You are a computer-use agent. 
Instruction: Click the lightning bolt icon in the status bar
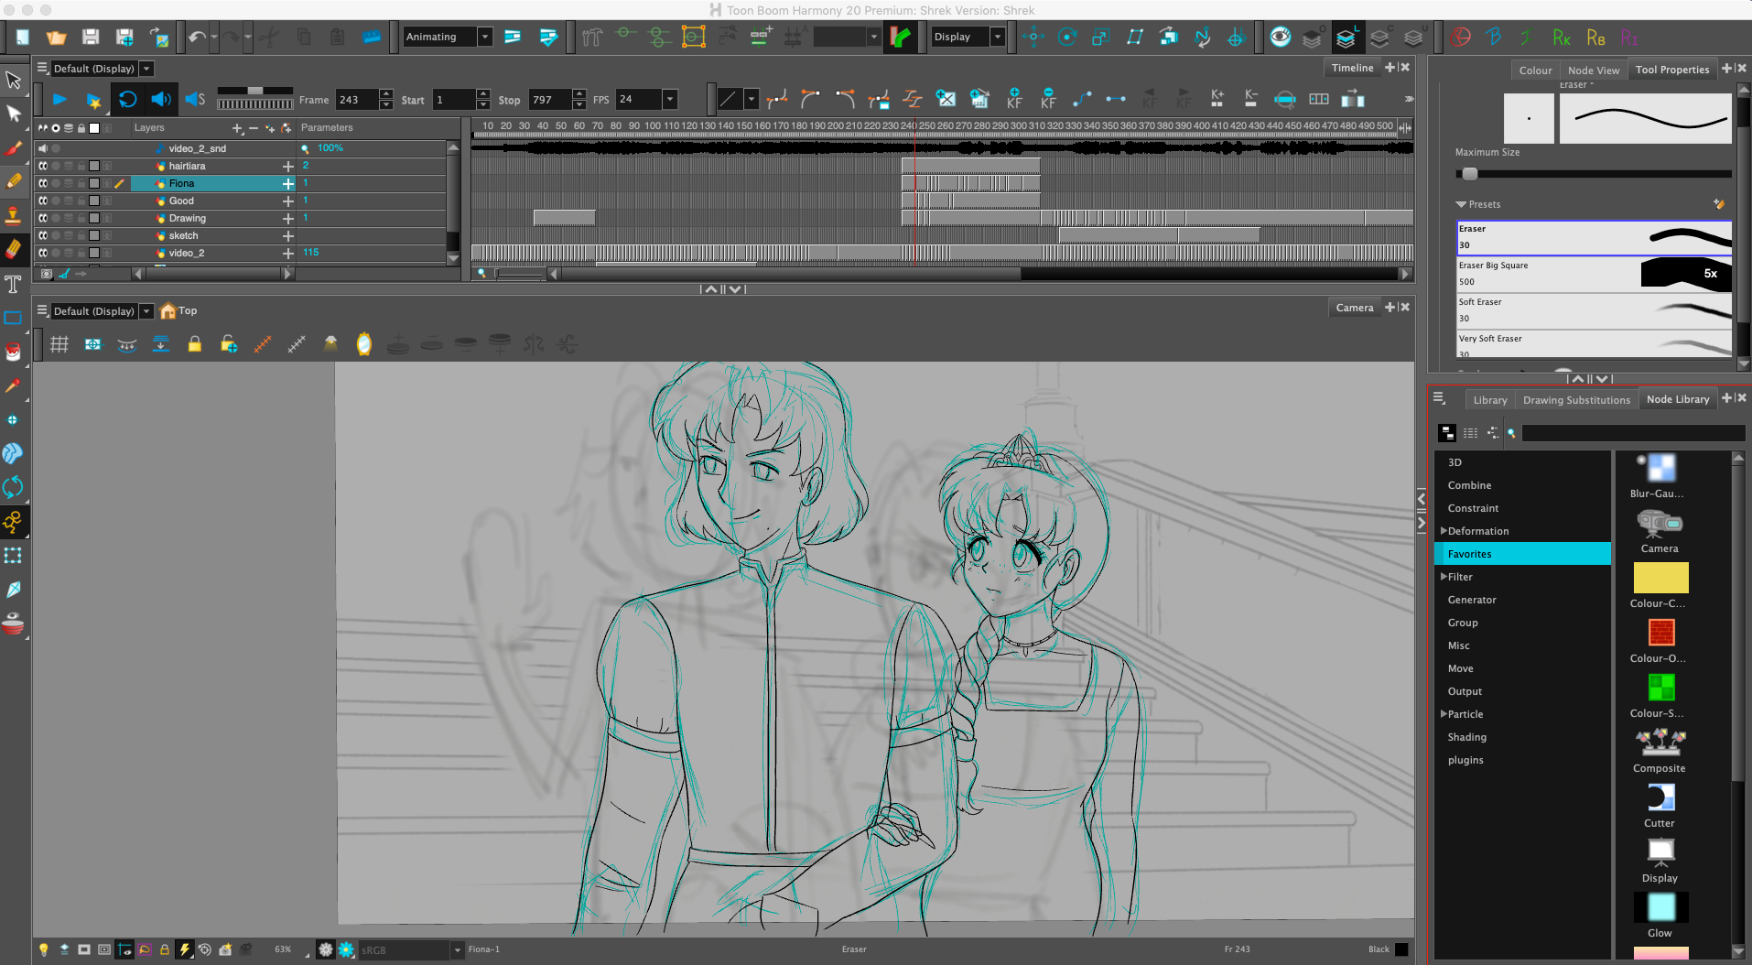click(x=184, y=949)
